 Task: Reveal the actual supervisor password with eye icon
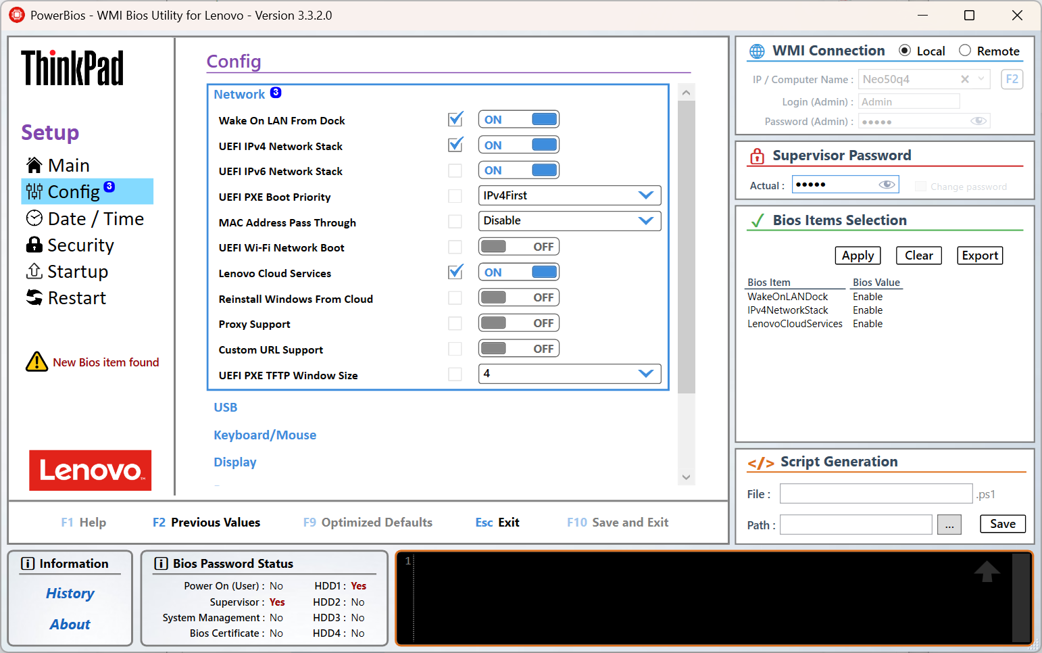point(887,185)
